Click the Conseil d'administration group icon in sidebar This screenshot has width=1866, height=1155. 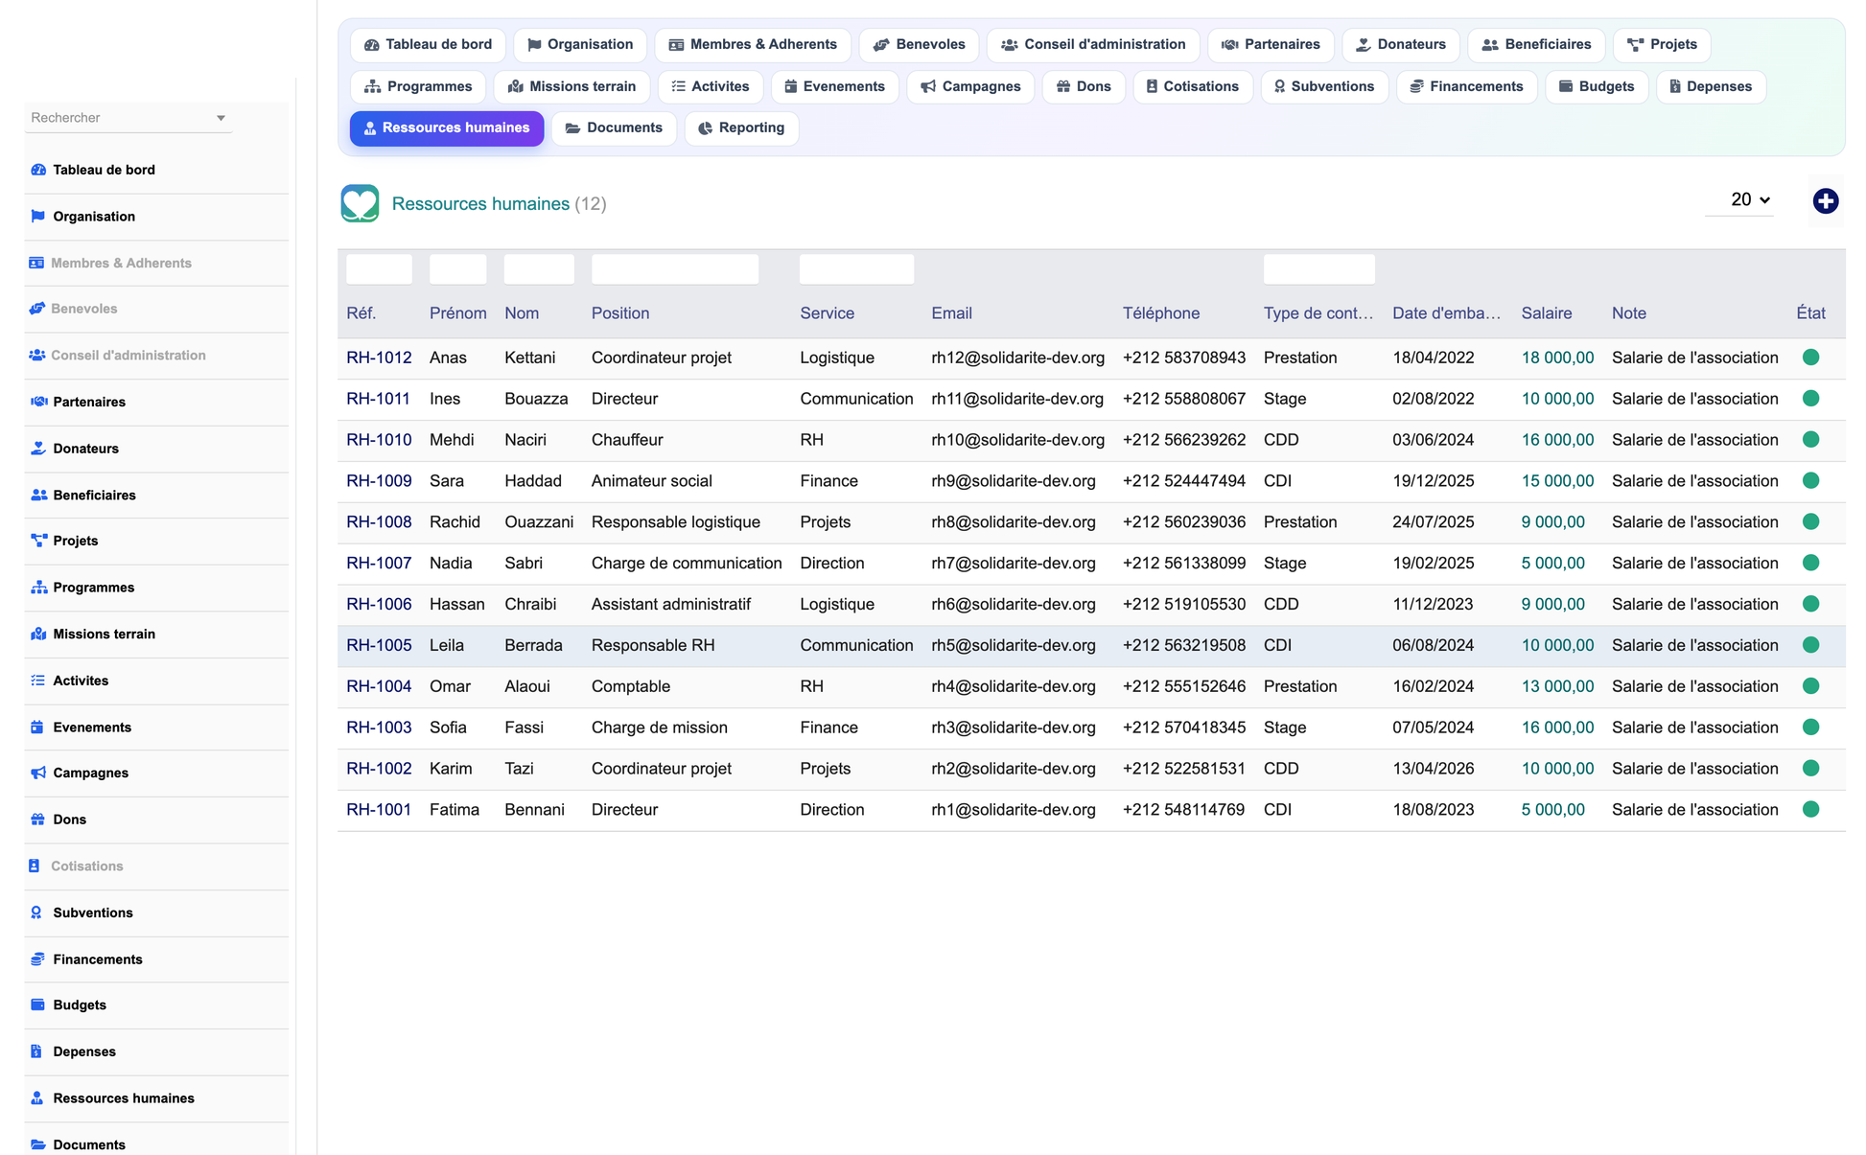pos(36,355)
